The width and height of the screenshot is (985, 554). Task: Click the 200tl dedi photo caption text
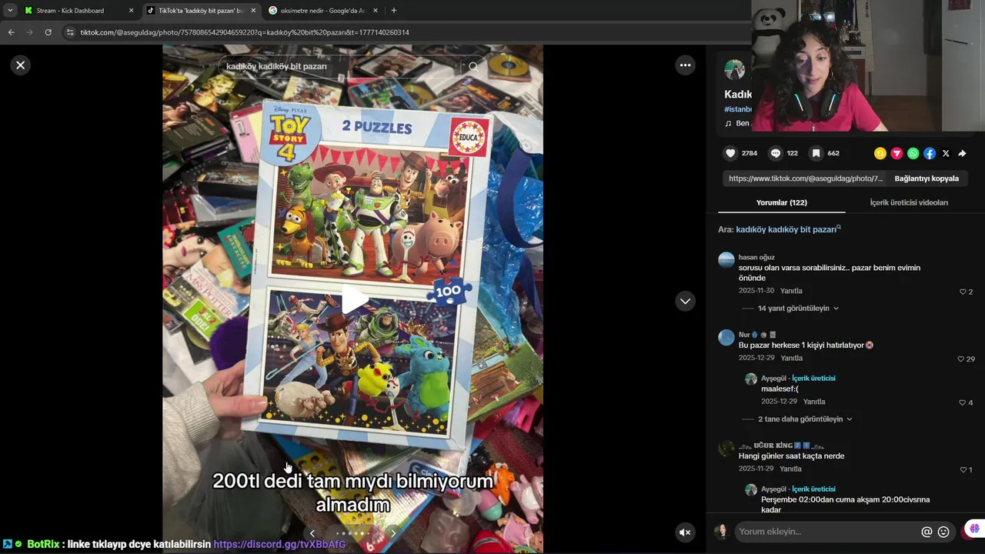coord(352,492)
